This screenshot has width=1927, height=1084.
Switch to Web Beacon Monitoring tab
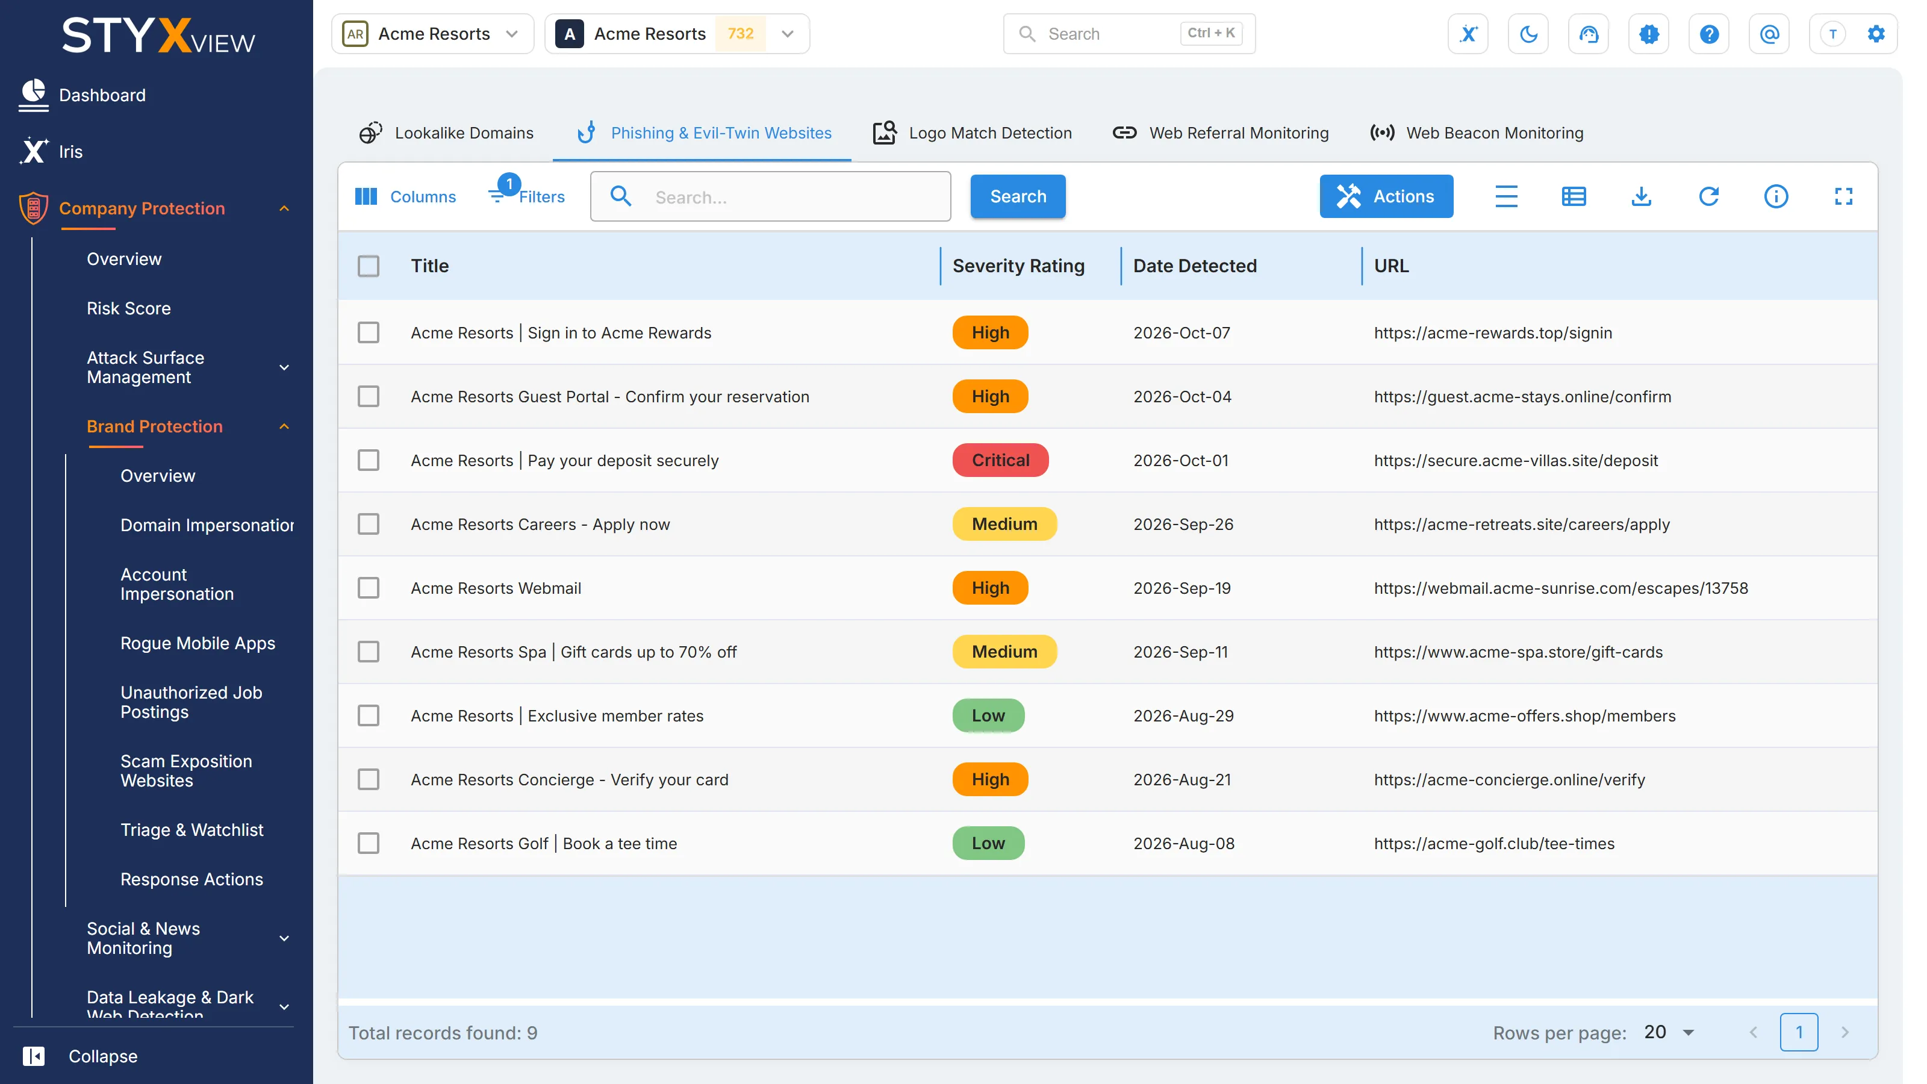(1477, 133)
